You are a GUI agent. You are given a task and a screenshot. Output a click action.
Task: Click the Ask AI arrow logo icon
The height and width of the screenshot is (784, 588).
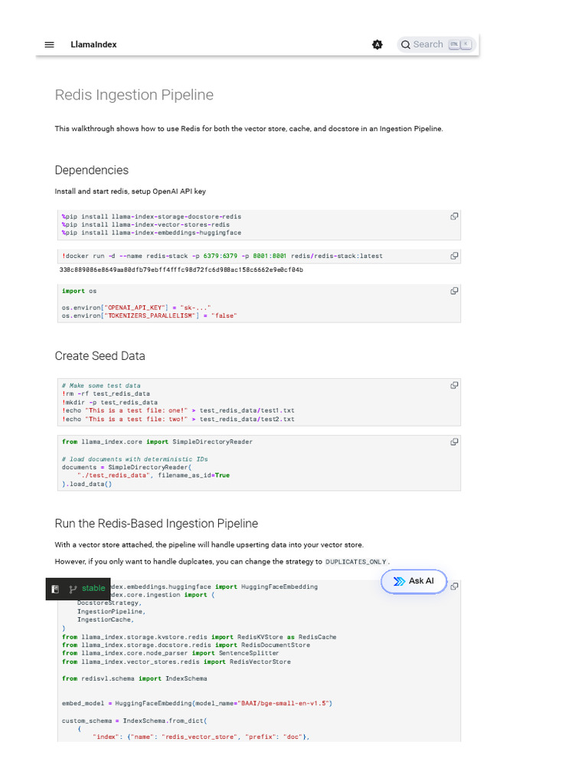[399, 581]
